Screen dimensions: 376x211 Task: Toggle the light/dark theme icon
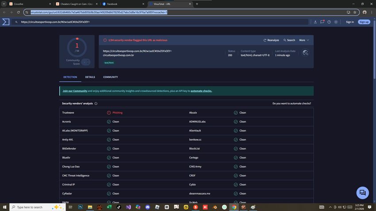click(336, 22)
